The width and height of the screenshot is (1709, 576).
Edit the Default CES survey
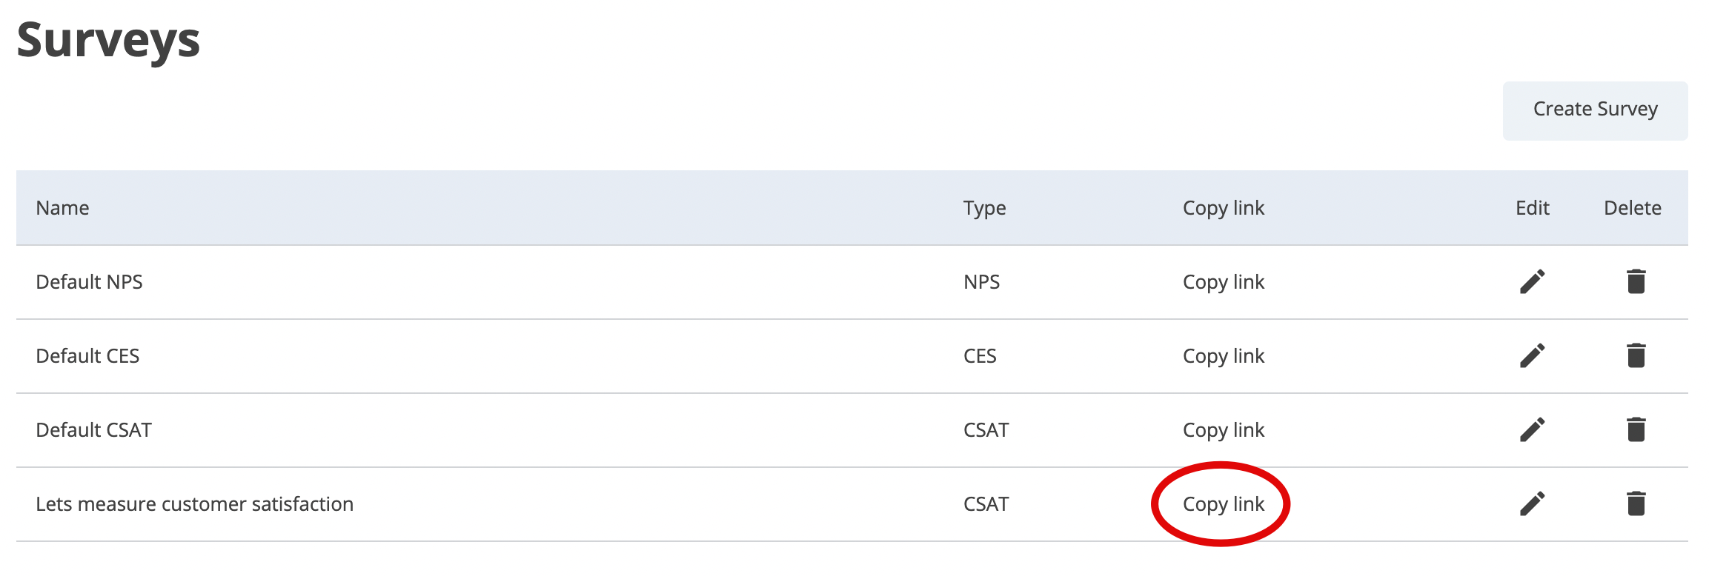[1532, 355]
